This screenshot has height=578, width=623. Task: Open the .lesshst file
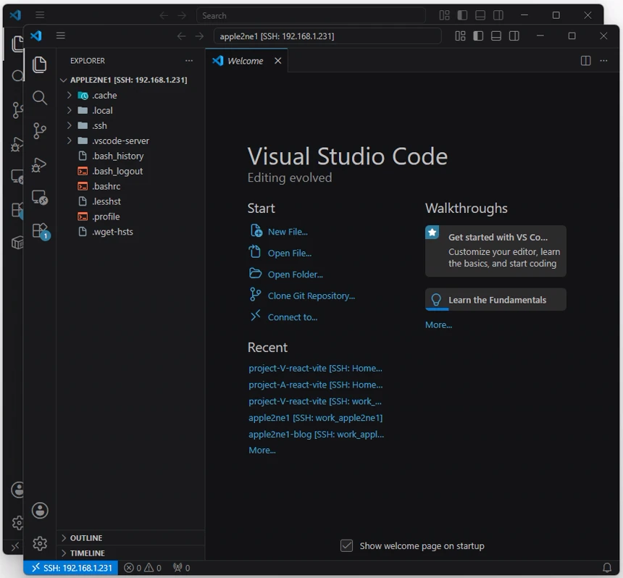point(131,201)
